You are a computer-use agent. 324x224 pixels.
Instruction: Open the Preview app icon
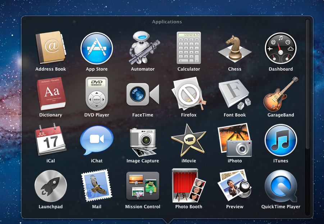click(235, 185)
